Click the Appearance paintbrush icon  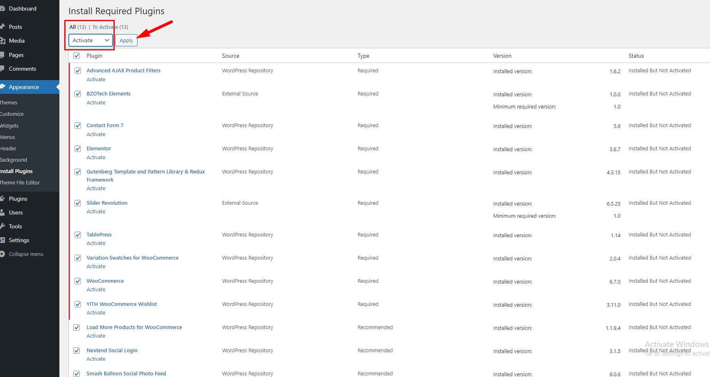point(2,87)
